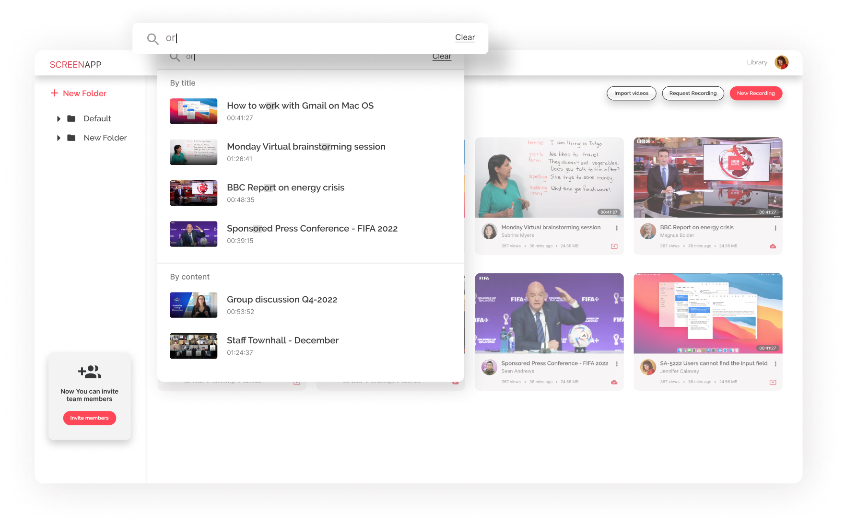Open the How to work with Gmail search result
Image resolution: width=845 pixels, height=526 pixels.
click(x=311, y=111)
